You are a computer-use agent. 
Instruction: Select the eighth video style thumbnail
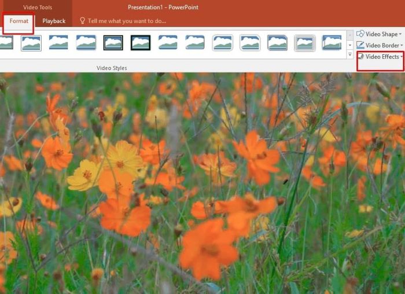195,42
